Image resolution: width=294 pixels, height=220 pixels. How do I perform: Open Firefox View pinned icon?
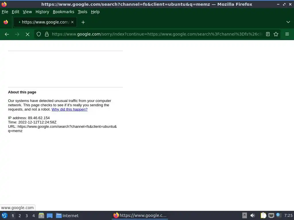pos(6,22)
